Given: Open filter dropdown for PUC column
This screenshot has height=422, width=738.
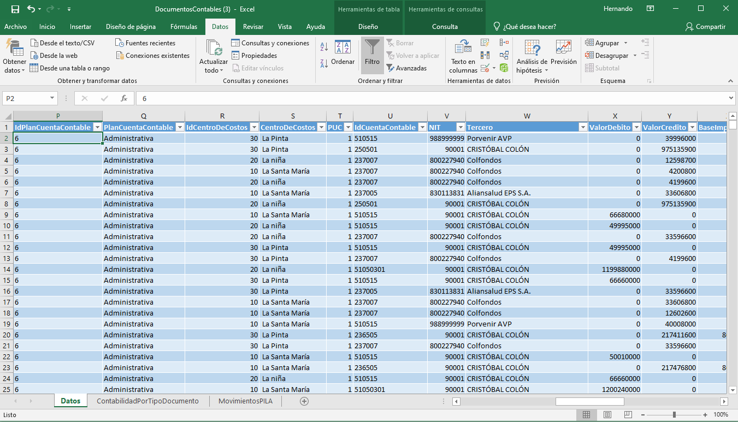Looking at the screenshot, I should (x=348, y=127).
